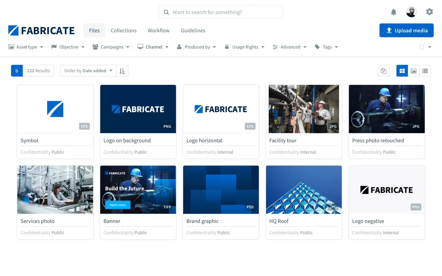Switch to grid view
Viewport: 442px width, 276px height.
point(402,71)
